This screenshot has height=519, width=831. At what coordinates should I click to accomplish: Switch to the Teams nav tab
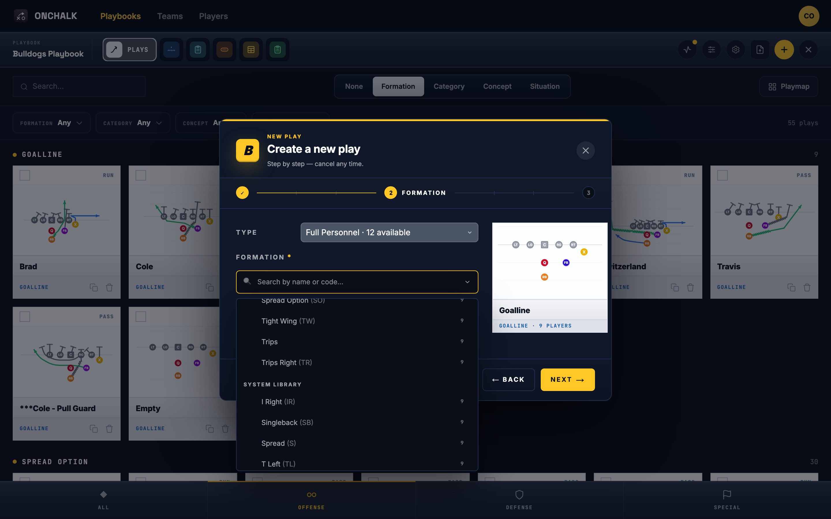170,16
